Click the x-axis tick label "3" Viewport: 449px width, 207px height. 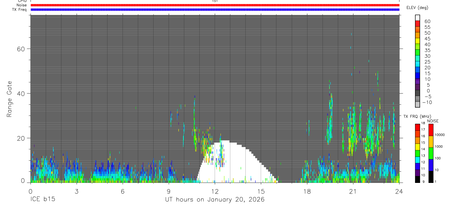[x=76, y=191]
